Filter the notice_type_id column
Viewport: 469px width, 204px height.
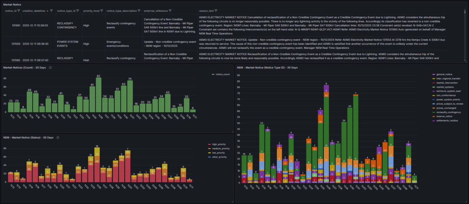tap(77, 10)
